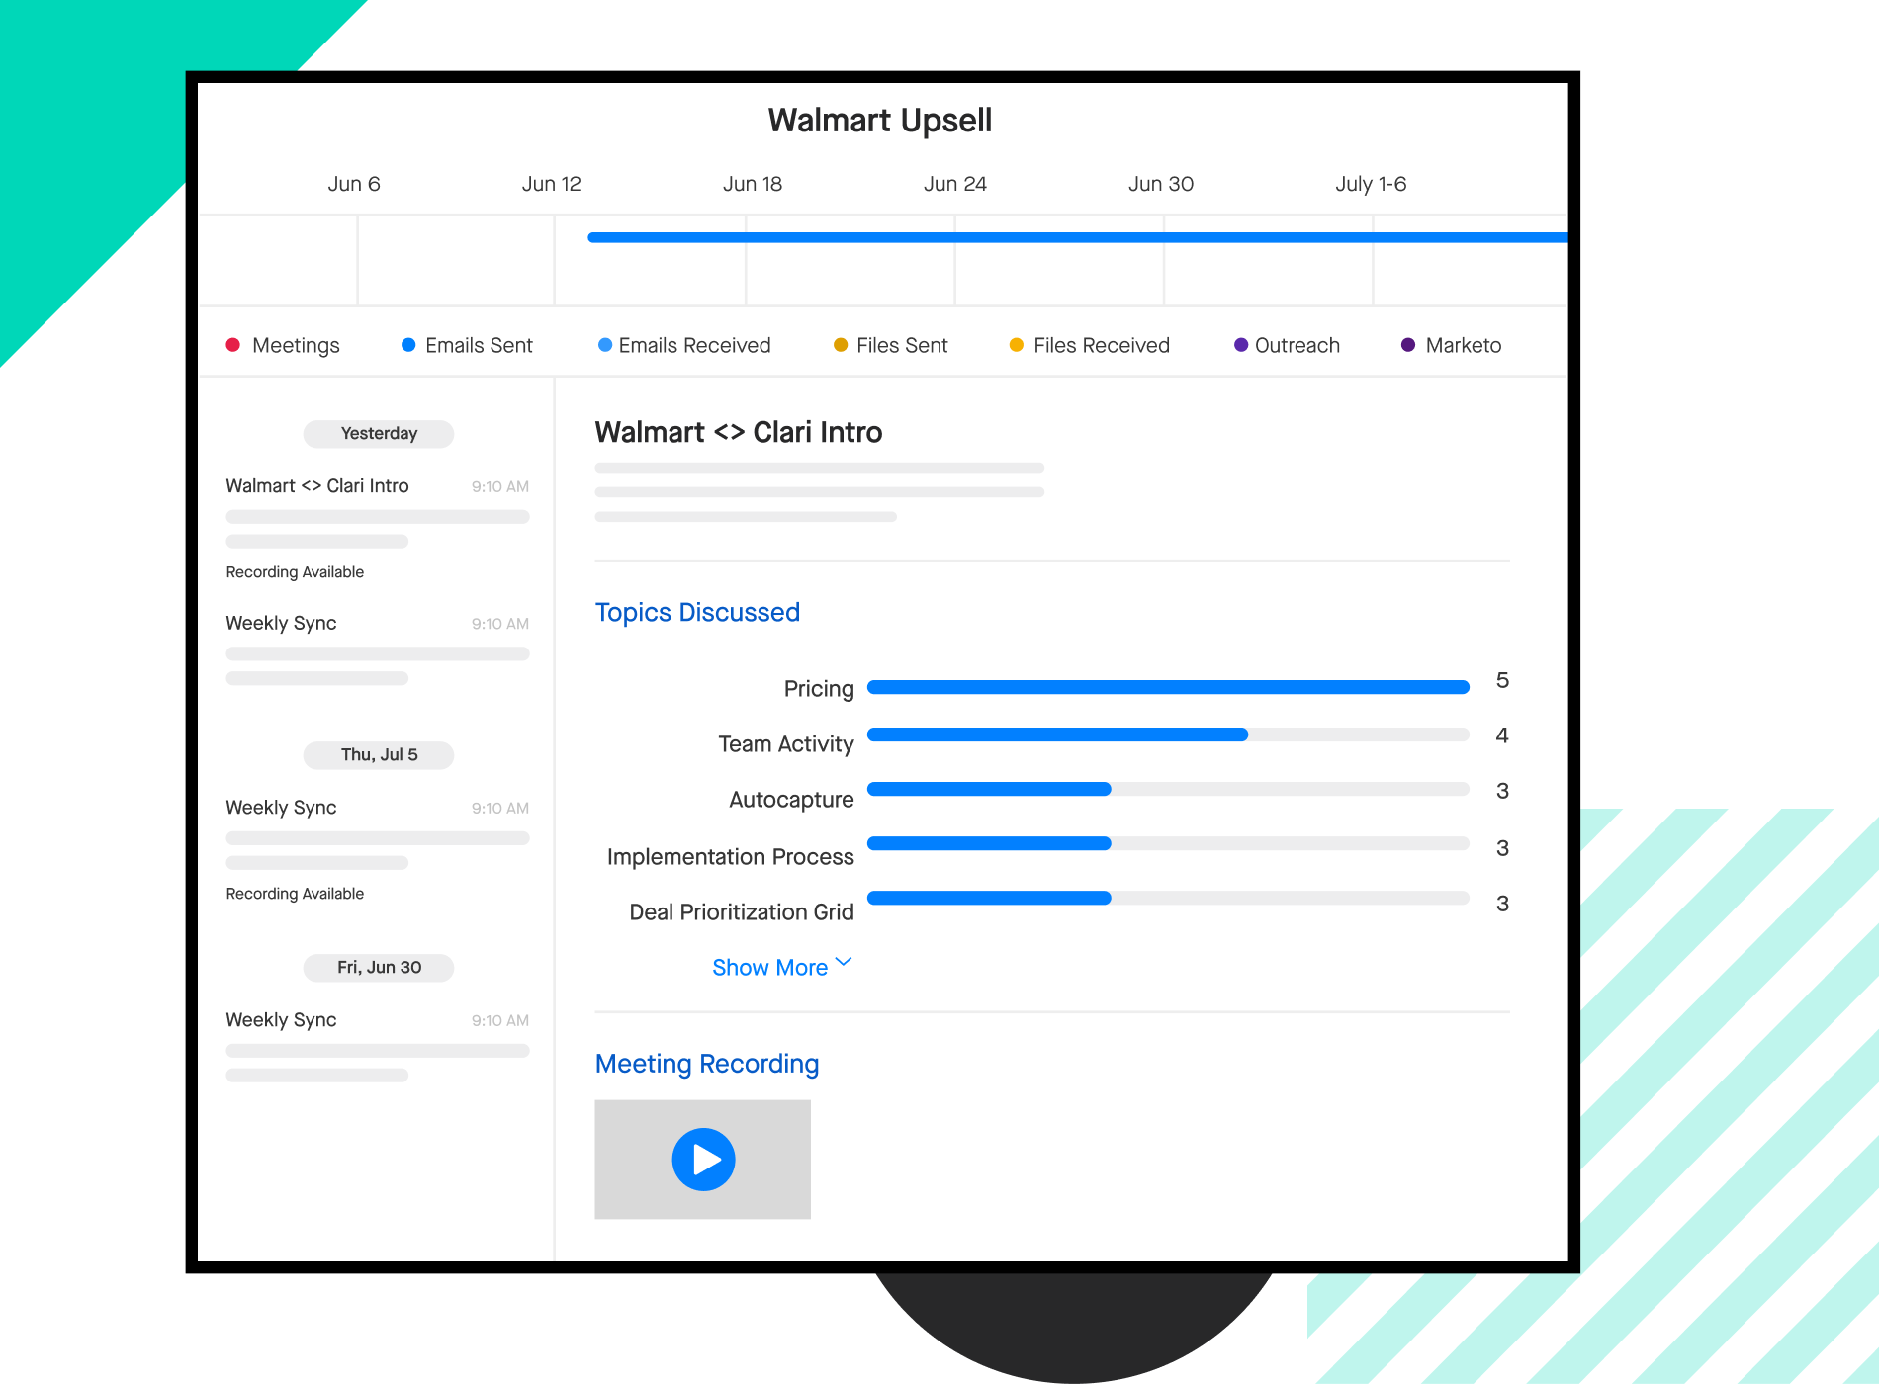Click the Marketo dark purple legend dot
This screenshot has width=1879, height=1384.
coord(1408,345)
